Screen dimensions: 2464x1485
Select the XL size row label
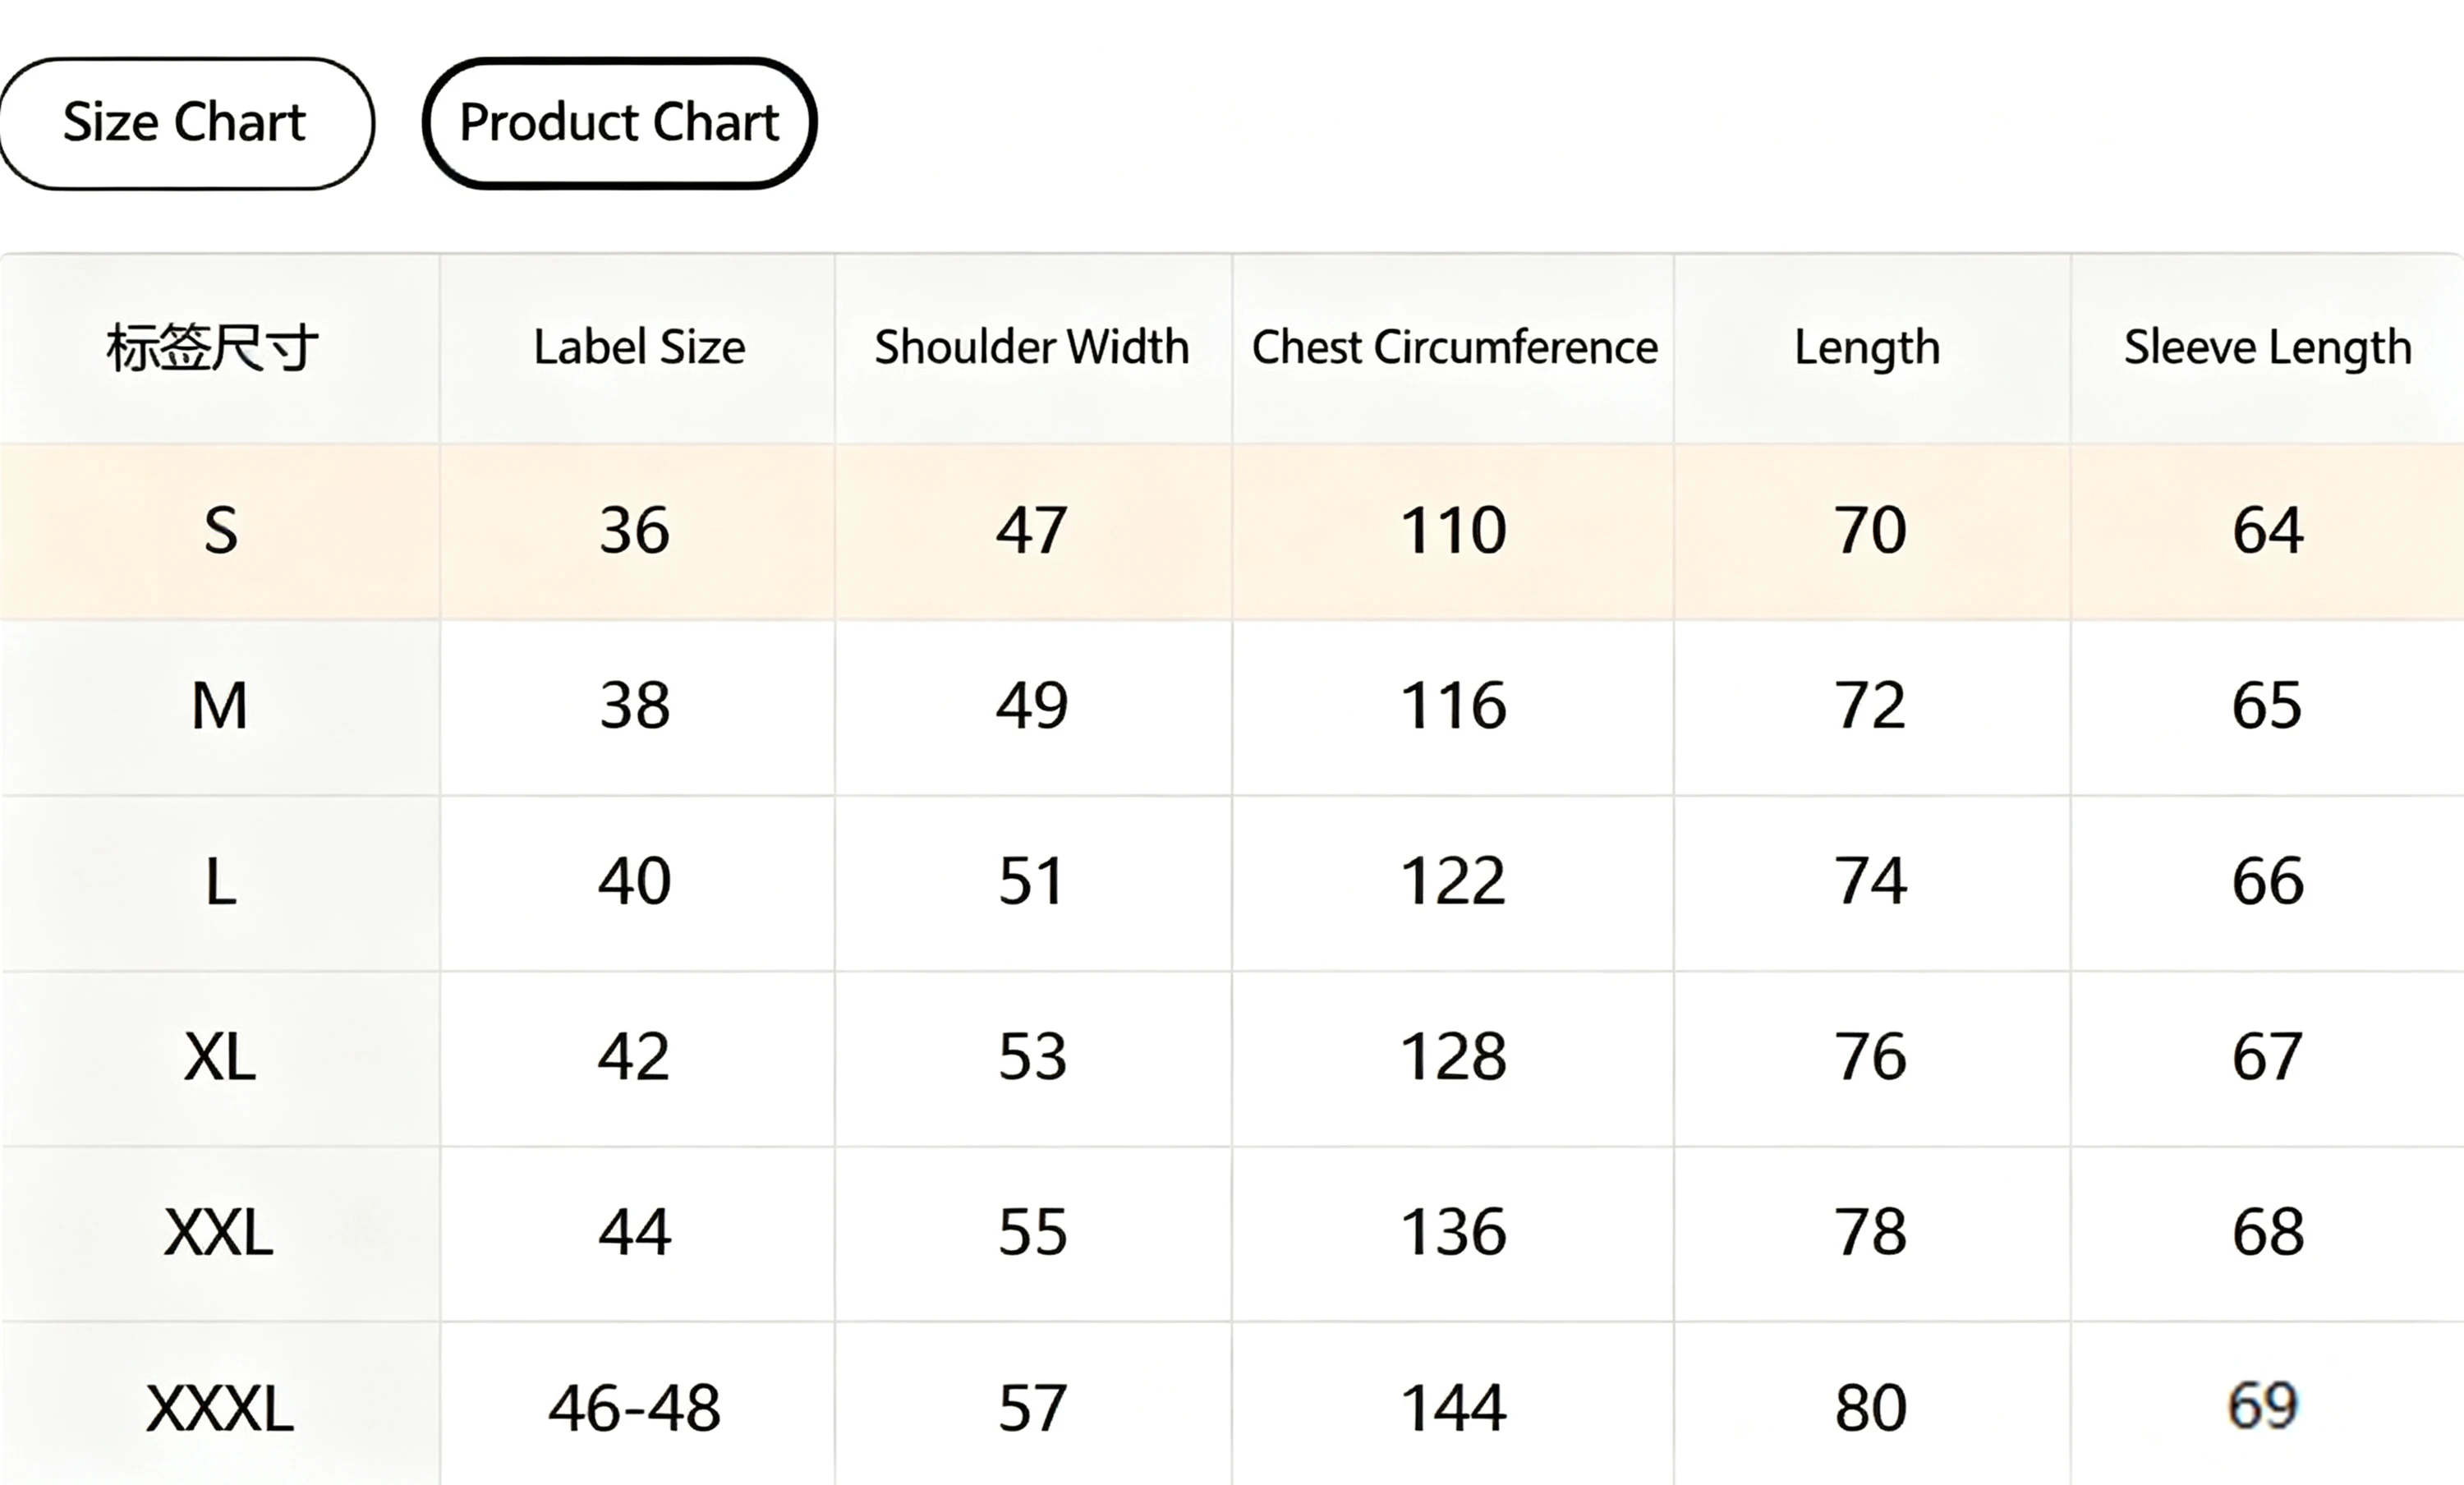pos(220,1058)
